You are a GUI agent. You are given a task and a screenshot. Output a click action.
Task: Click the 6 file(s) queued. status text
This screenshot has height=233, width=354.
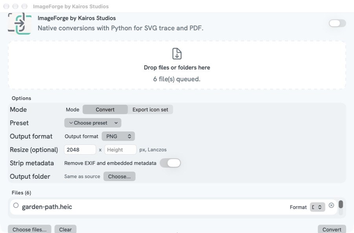177,79
